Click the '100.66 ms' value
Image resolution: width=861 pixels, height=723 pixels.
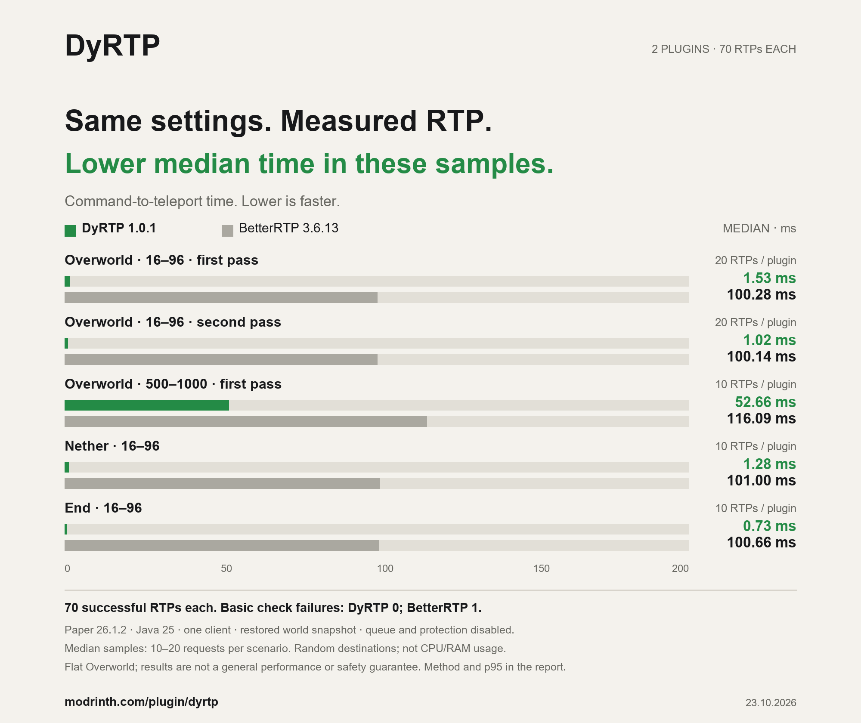tap(762, 542)
